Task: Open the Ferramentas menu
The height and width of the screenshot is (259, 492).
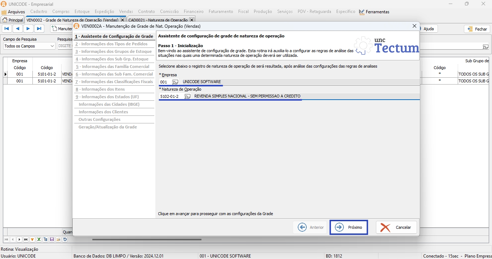Action: pyautogui.click(x=374, y=12)
